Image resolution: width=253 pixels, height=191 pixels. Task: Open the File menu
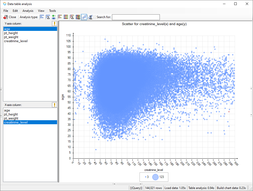(x=6, y=11)
